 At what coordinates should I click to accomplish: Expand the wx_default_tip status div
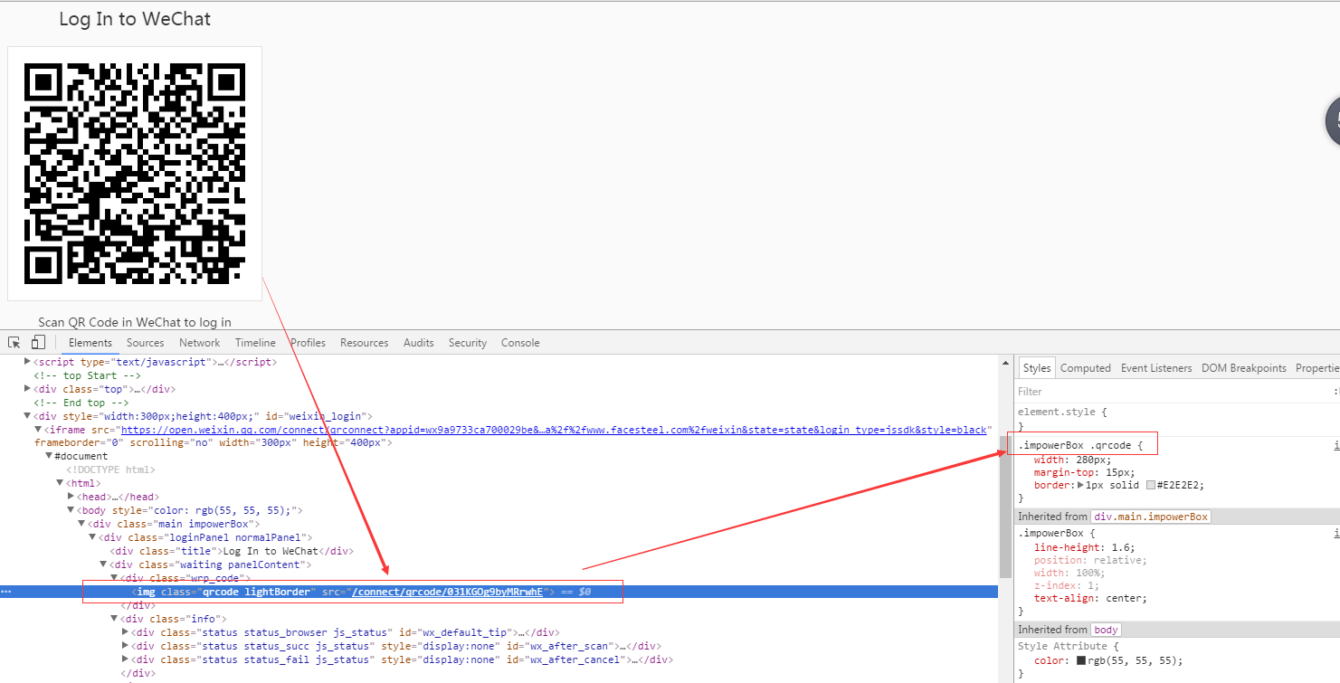coord(125,633)
